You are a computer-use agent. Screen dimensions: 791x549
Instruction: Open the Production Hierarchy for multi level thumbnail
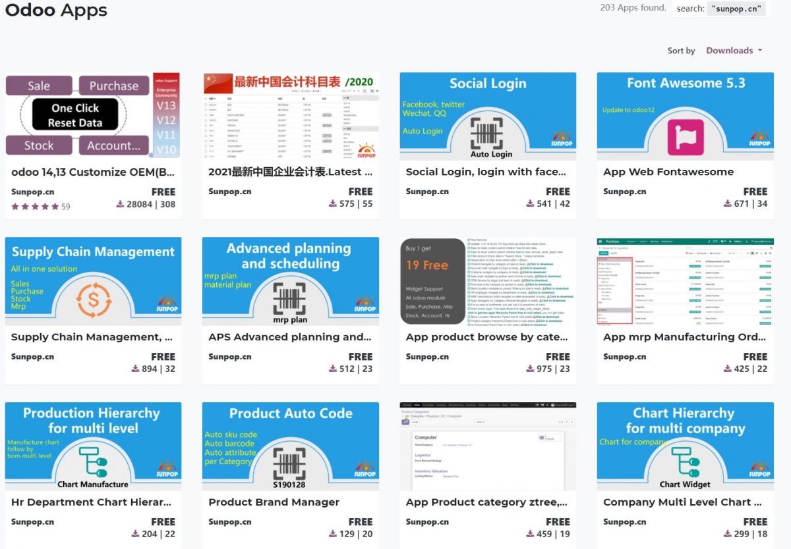coord(93,446)
